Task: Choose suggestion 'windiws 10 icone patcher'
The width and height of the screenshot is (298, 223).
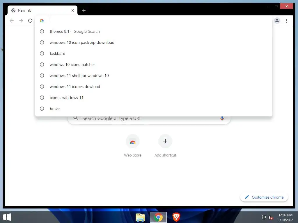Action: pos(154,64)
